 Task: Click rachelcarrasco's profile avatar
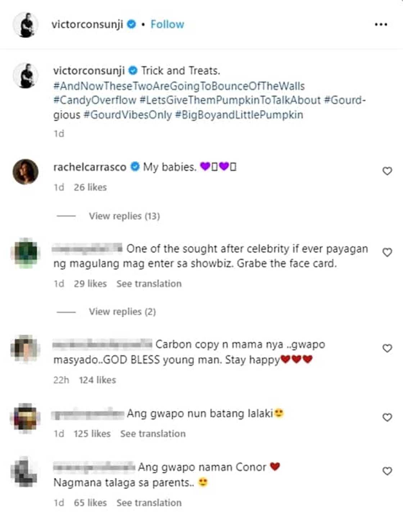(26, 172)
